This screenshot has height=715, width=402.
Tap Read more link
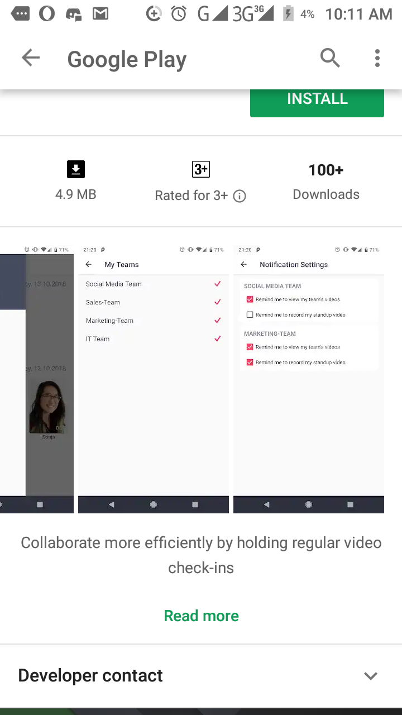[201, 616]
